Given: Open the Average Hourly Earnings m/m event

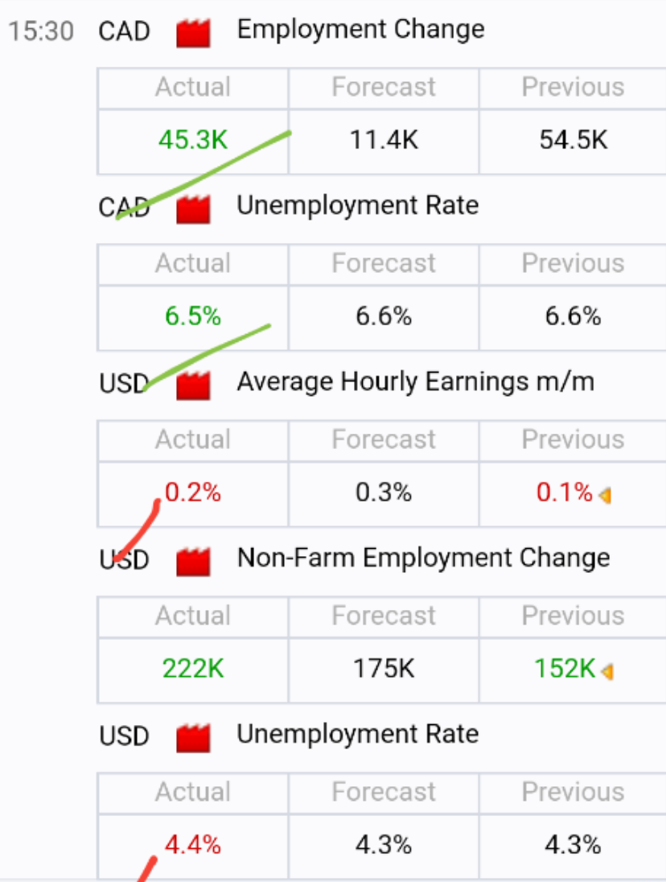Looking at the screenshot, I should pyautogui.click(x=415, y=381).
